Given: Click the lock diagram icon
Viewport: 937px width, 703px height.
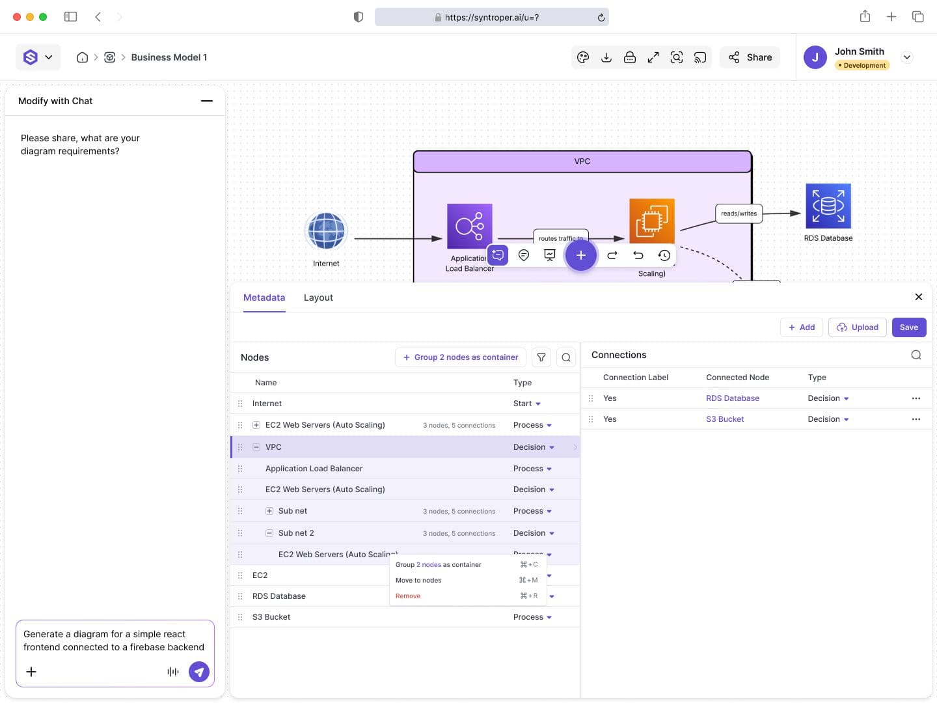Looking at the screenshot, I should [x=630, y=57].
